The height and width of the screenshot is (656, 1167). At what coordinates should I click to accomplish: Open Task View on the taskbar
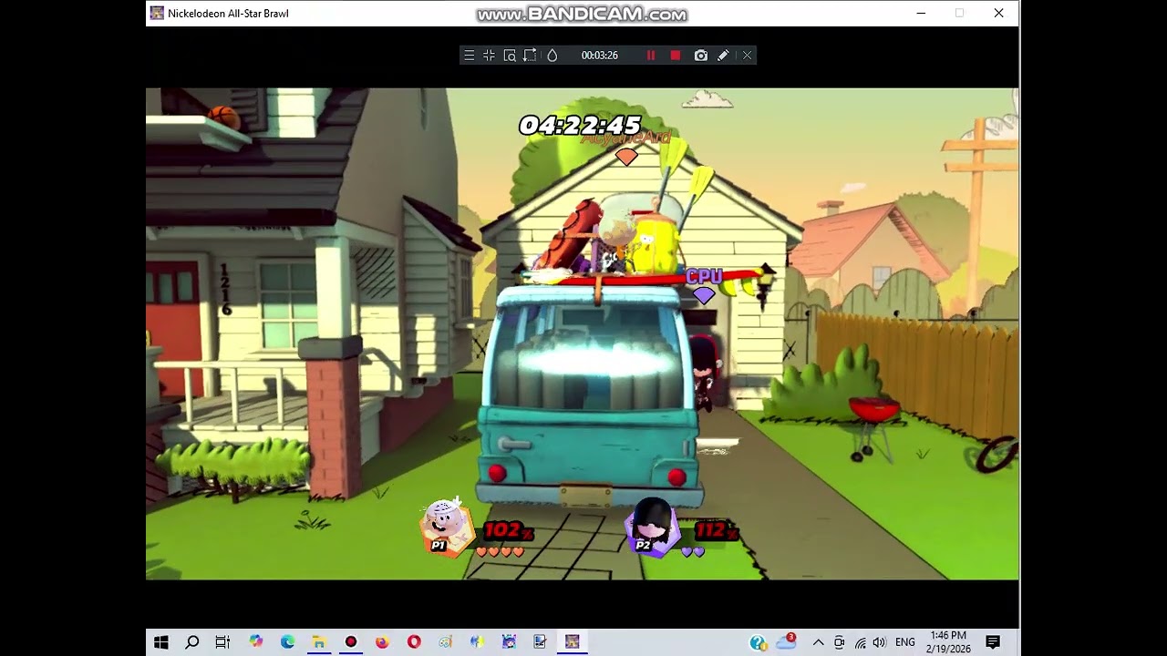(222, 642)
